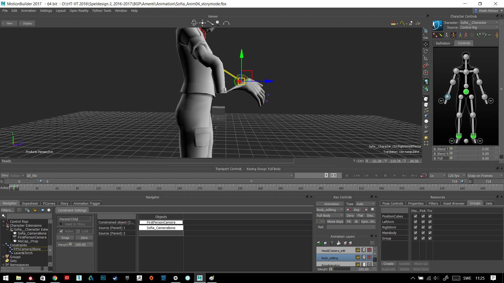
Task: Click the camera Zoom magnifier icon
Action: pos(218,23)
